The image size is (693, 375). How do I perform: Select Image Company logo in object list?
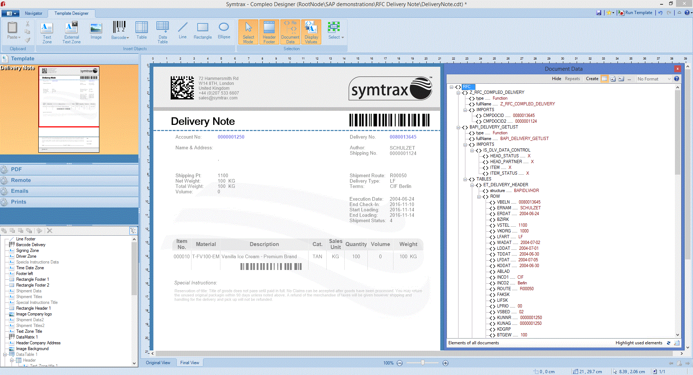[34, 314]
